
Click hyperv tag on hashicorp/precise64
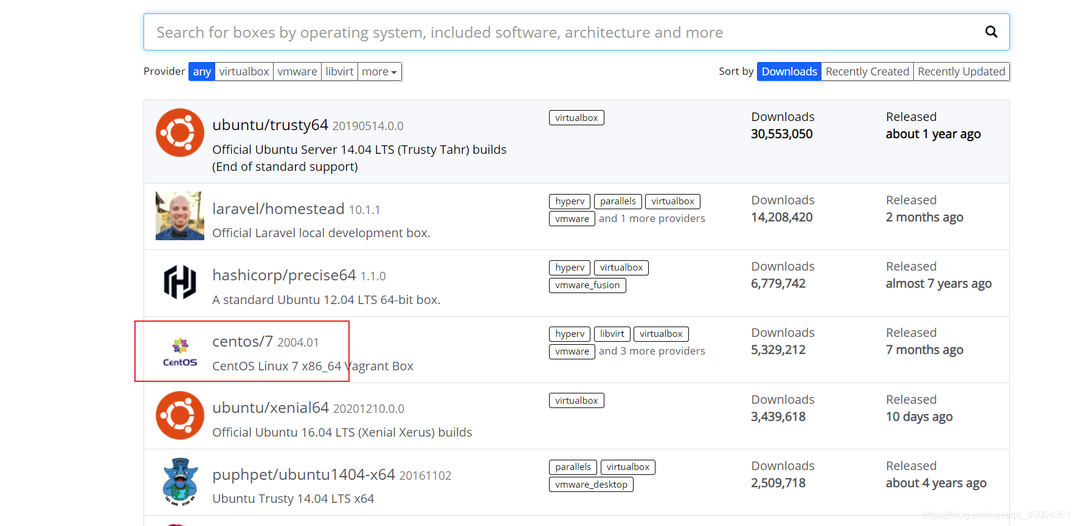pyautogui.click(x=570, y=268)
